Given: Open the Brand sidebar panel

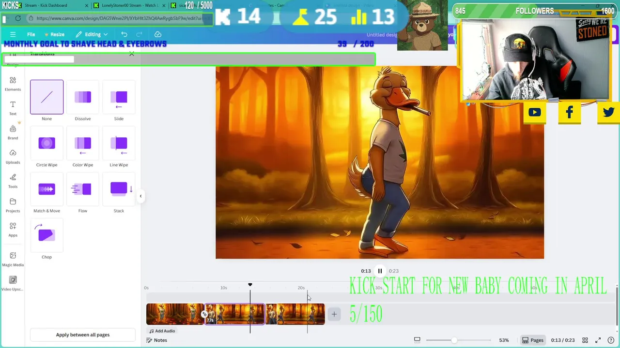Looking at the screenshot, I should (x=13, y=132).
